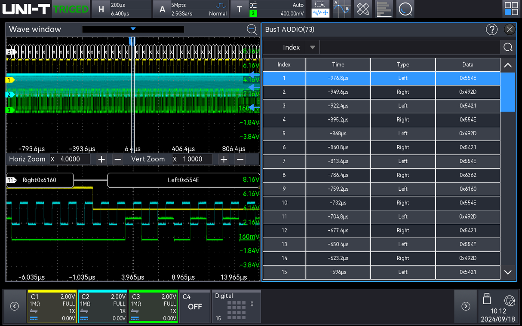Open the display layout icon top right
Image resolution: width=522 pixels, height=326 pixels.
[x=511, y=9]
